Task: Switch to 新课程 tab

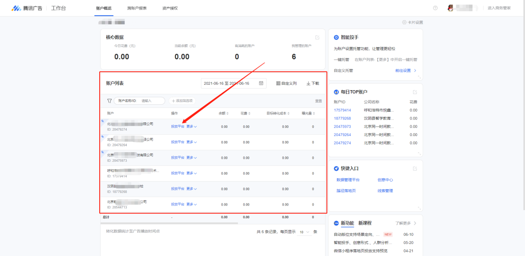Action: point(365,223)
